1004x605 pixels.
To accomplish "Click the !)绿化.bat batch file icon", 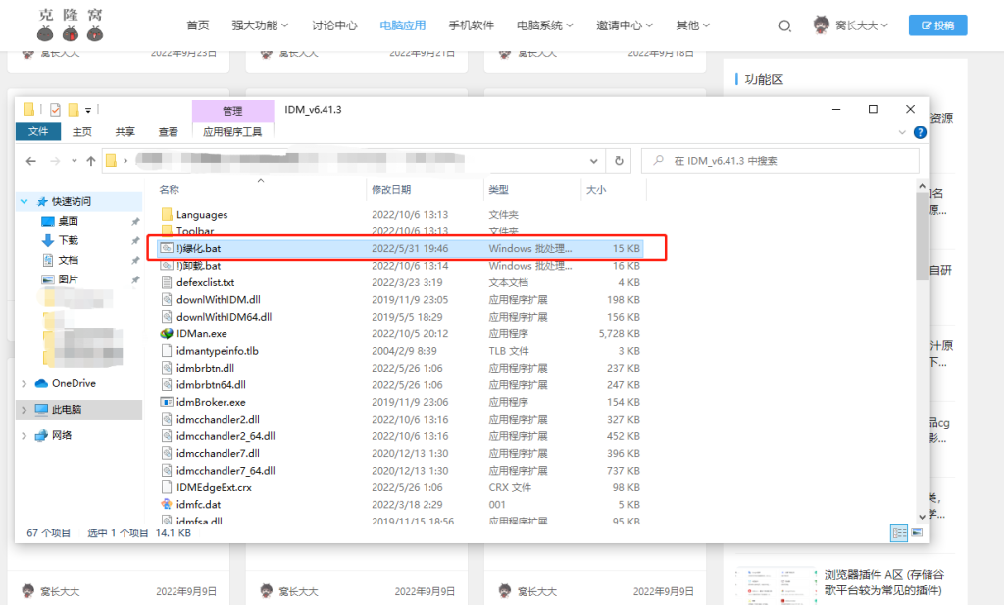I will (167, 248).
